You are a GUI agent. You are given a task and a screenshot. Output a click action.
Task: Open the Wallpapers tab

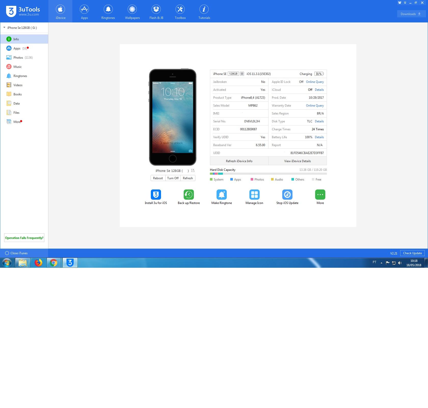[x=132, y=11]
